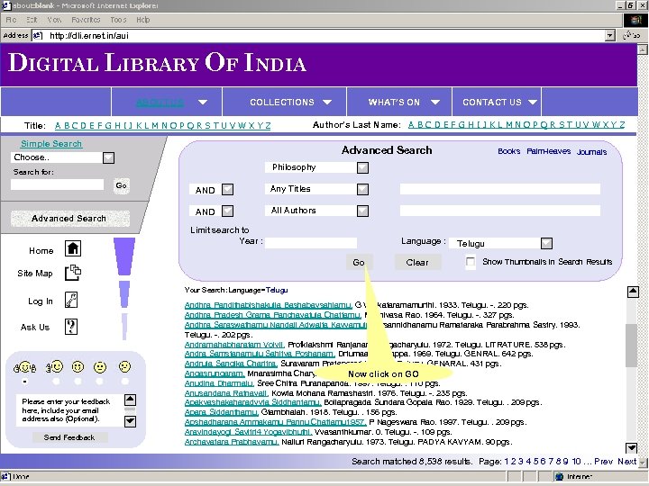Screen dimensions: 649x486
Task: Open the Any Titles dropdown
Action: [362, 189]
